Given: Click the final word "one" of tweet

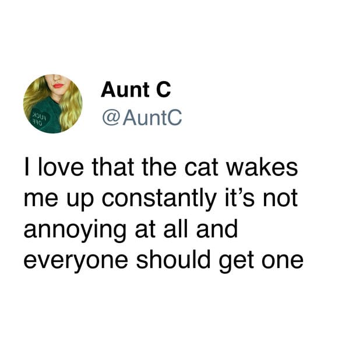Looking at the screenshot, I should tap(282, 263).
